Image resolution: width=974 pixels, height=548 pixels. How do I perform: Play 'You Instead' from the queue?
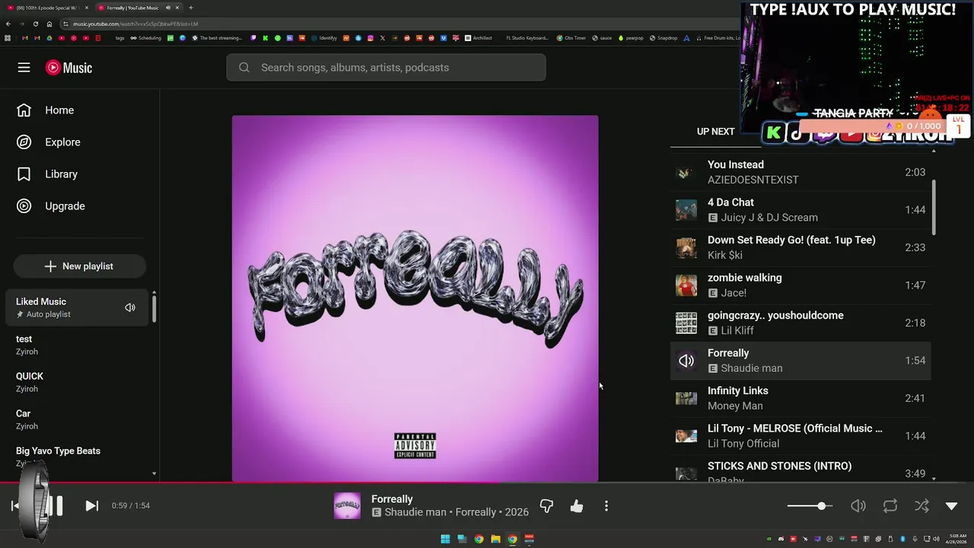click(x=800, y=172)
